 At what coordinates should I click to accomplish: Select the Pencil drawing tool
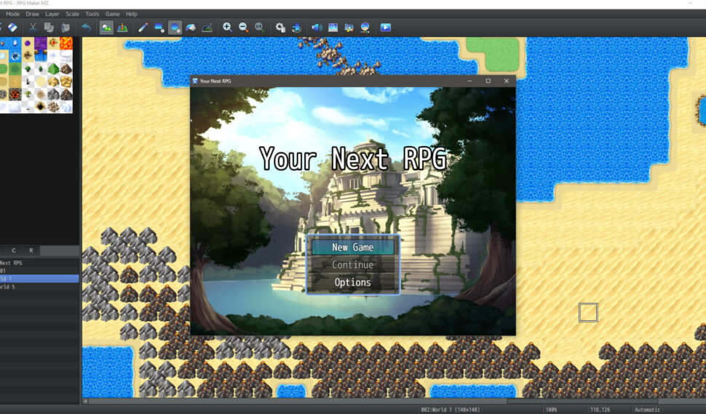pyautogui.click(x=143, y=28)
